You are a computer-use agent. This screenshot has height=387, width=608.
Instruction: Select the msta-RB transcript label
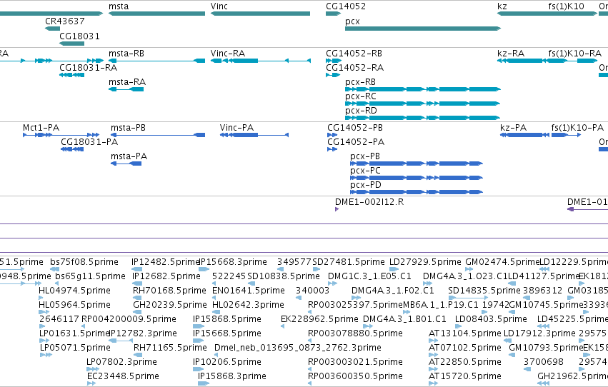[x=126, y=54]
